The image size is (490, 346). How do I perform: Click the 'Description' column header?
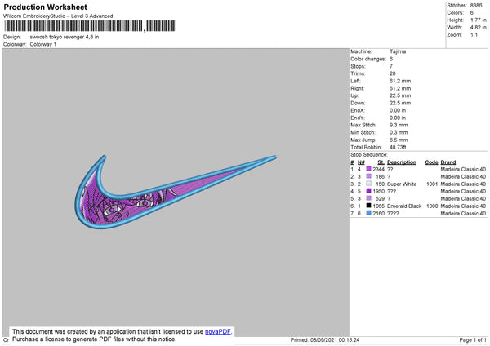[x=402, y=162]
